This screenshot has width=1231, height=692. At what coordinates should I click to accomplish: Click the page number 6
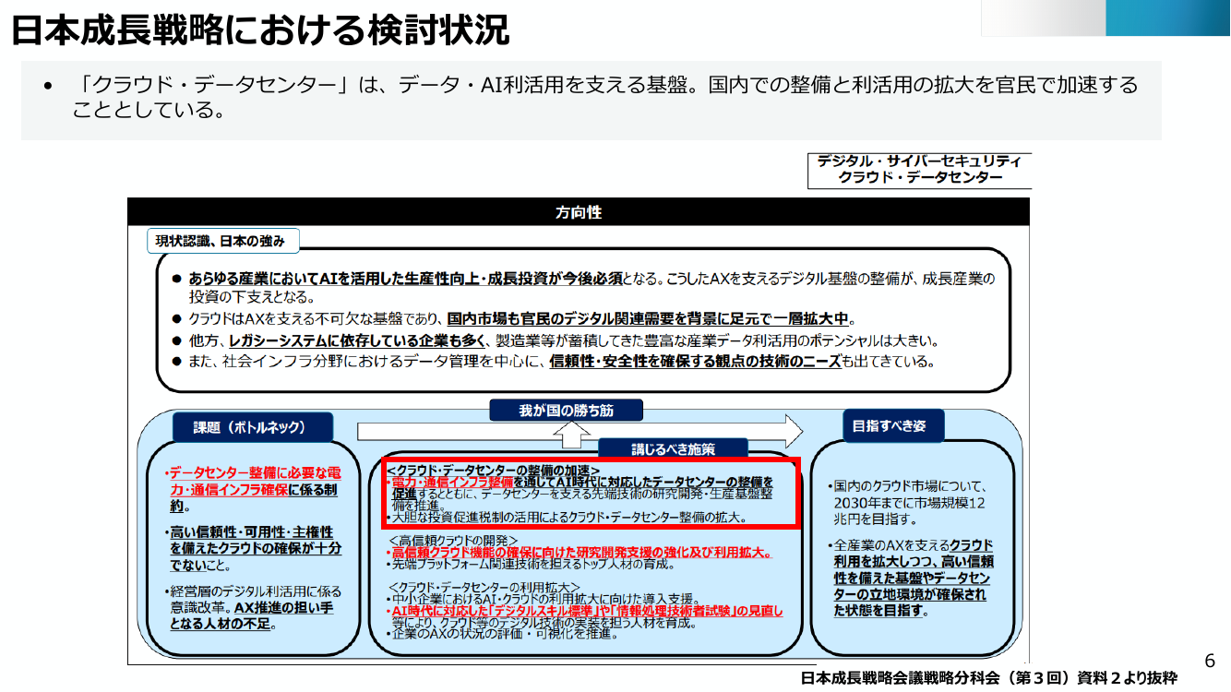(x=1210, y=661)
